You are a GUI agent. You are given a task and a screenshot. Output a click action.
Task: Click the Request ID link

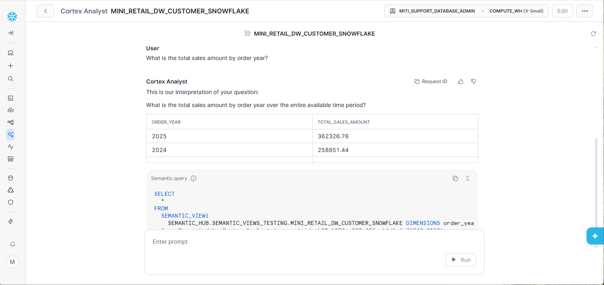click(x=431, y=81)
